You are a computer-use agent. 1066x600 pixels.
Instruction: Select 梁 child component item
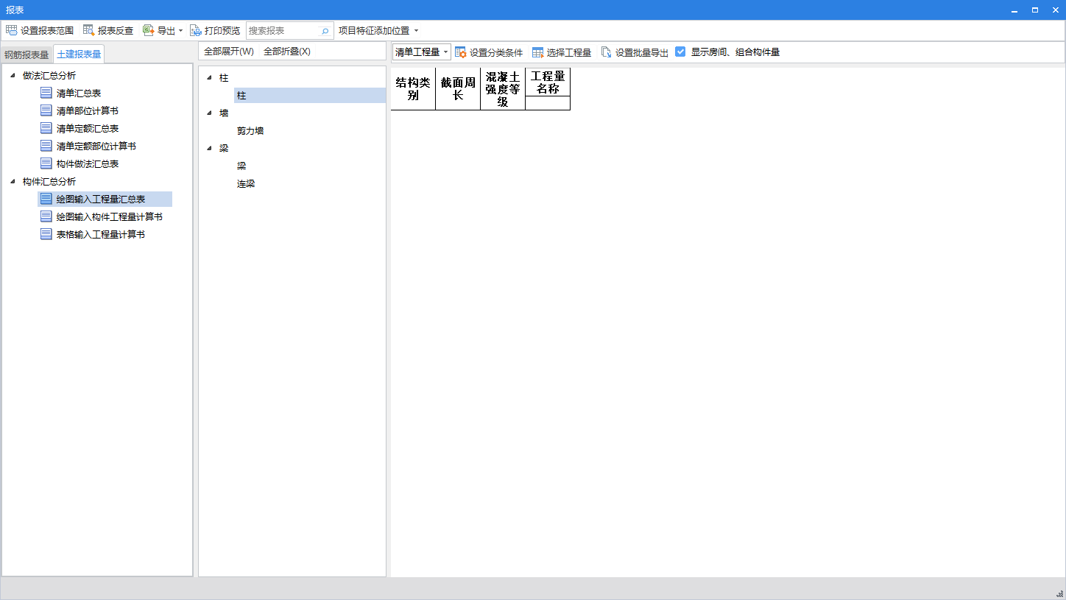tap(241, 166)
